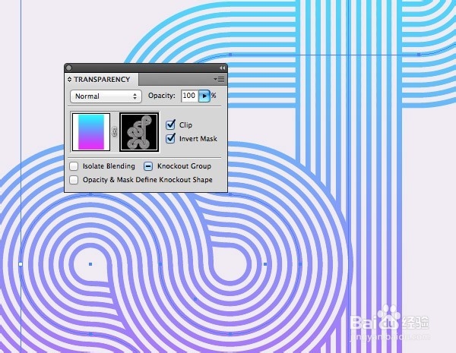The height and width of the screenshot is (353, 456).
Task: Select the TRANSPARENCY tab
Action: 102,79
